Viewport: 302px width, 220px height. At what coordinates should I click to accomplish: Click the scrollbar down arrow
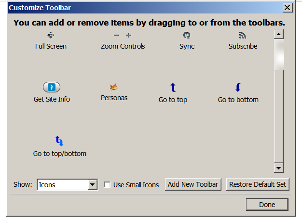[x=278, y=168]
